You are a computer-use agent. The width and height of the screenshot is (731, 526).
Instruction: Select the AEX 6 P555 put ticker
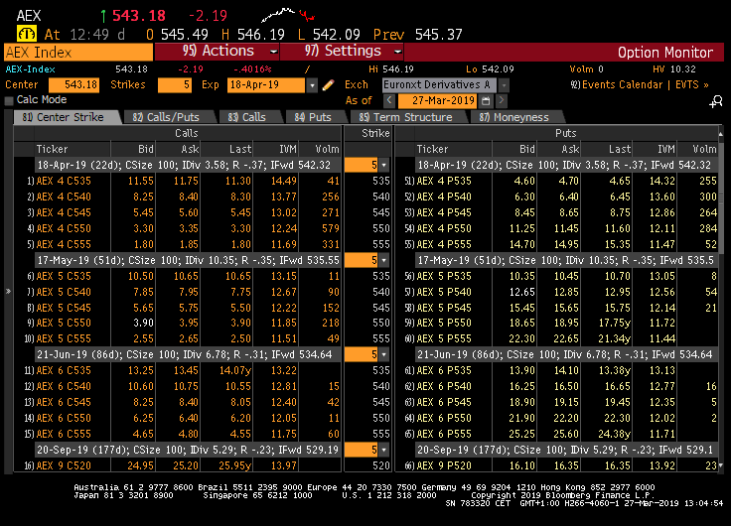pos(444,434)
